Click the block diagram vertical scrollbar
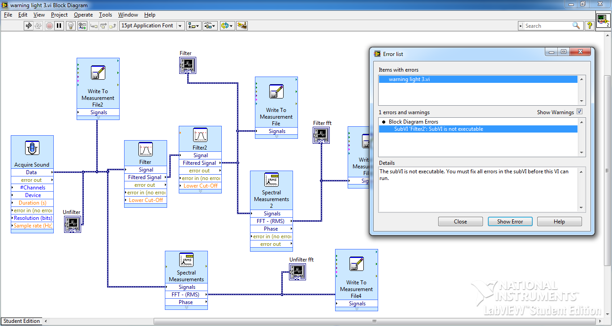 [608, 170]
